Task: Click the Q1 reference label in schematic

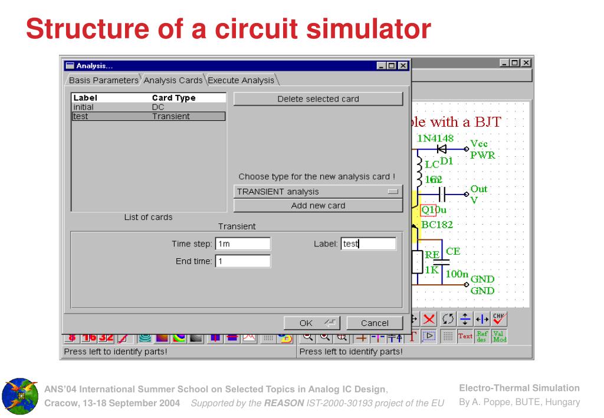Action: pyautogui.click(x=428, y=210)
